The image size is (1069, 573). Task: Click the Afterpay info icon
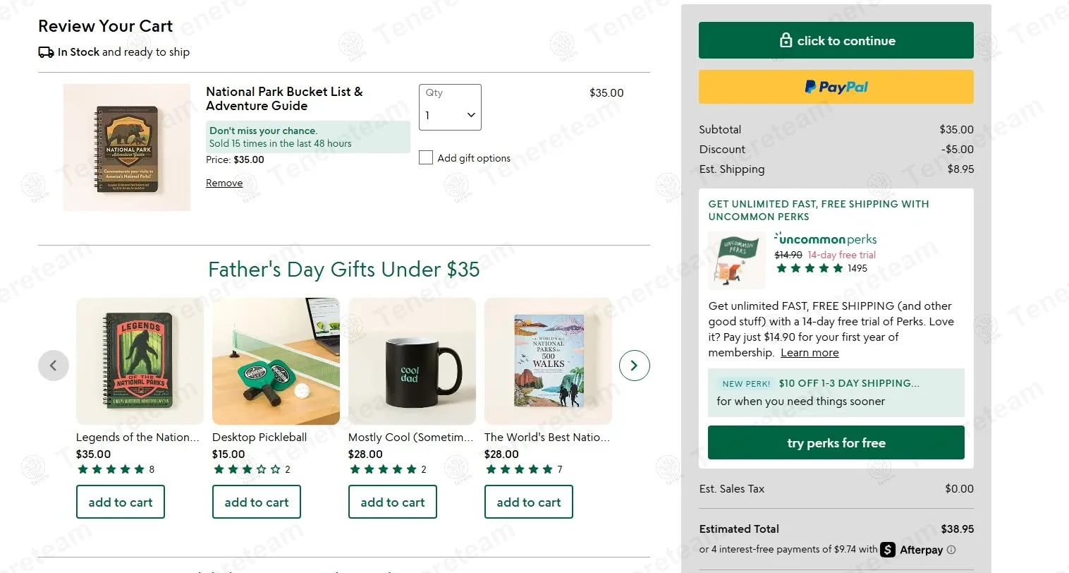click(x=951, y=550)
